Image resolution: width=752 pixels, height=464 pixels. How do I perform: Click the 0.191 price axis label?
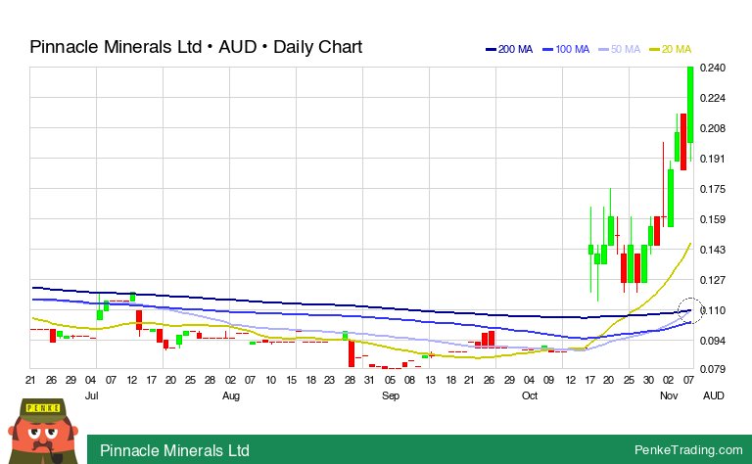[x=713, y=159]
